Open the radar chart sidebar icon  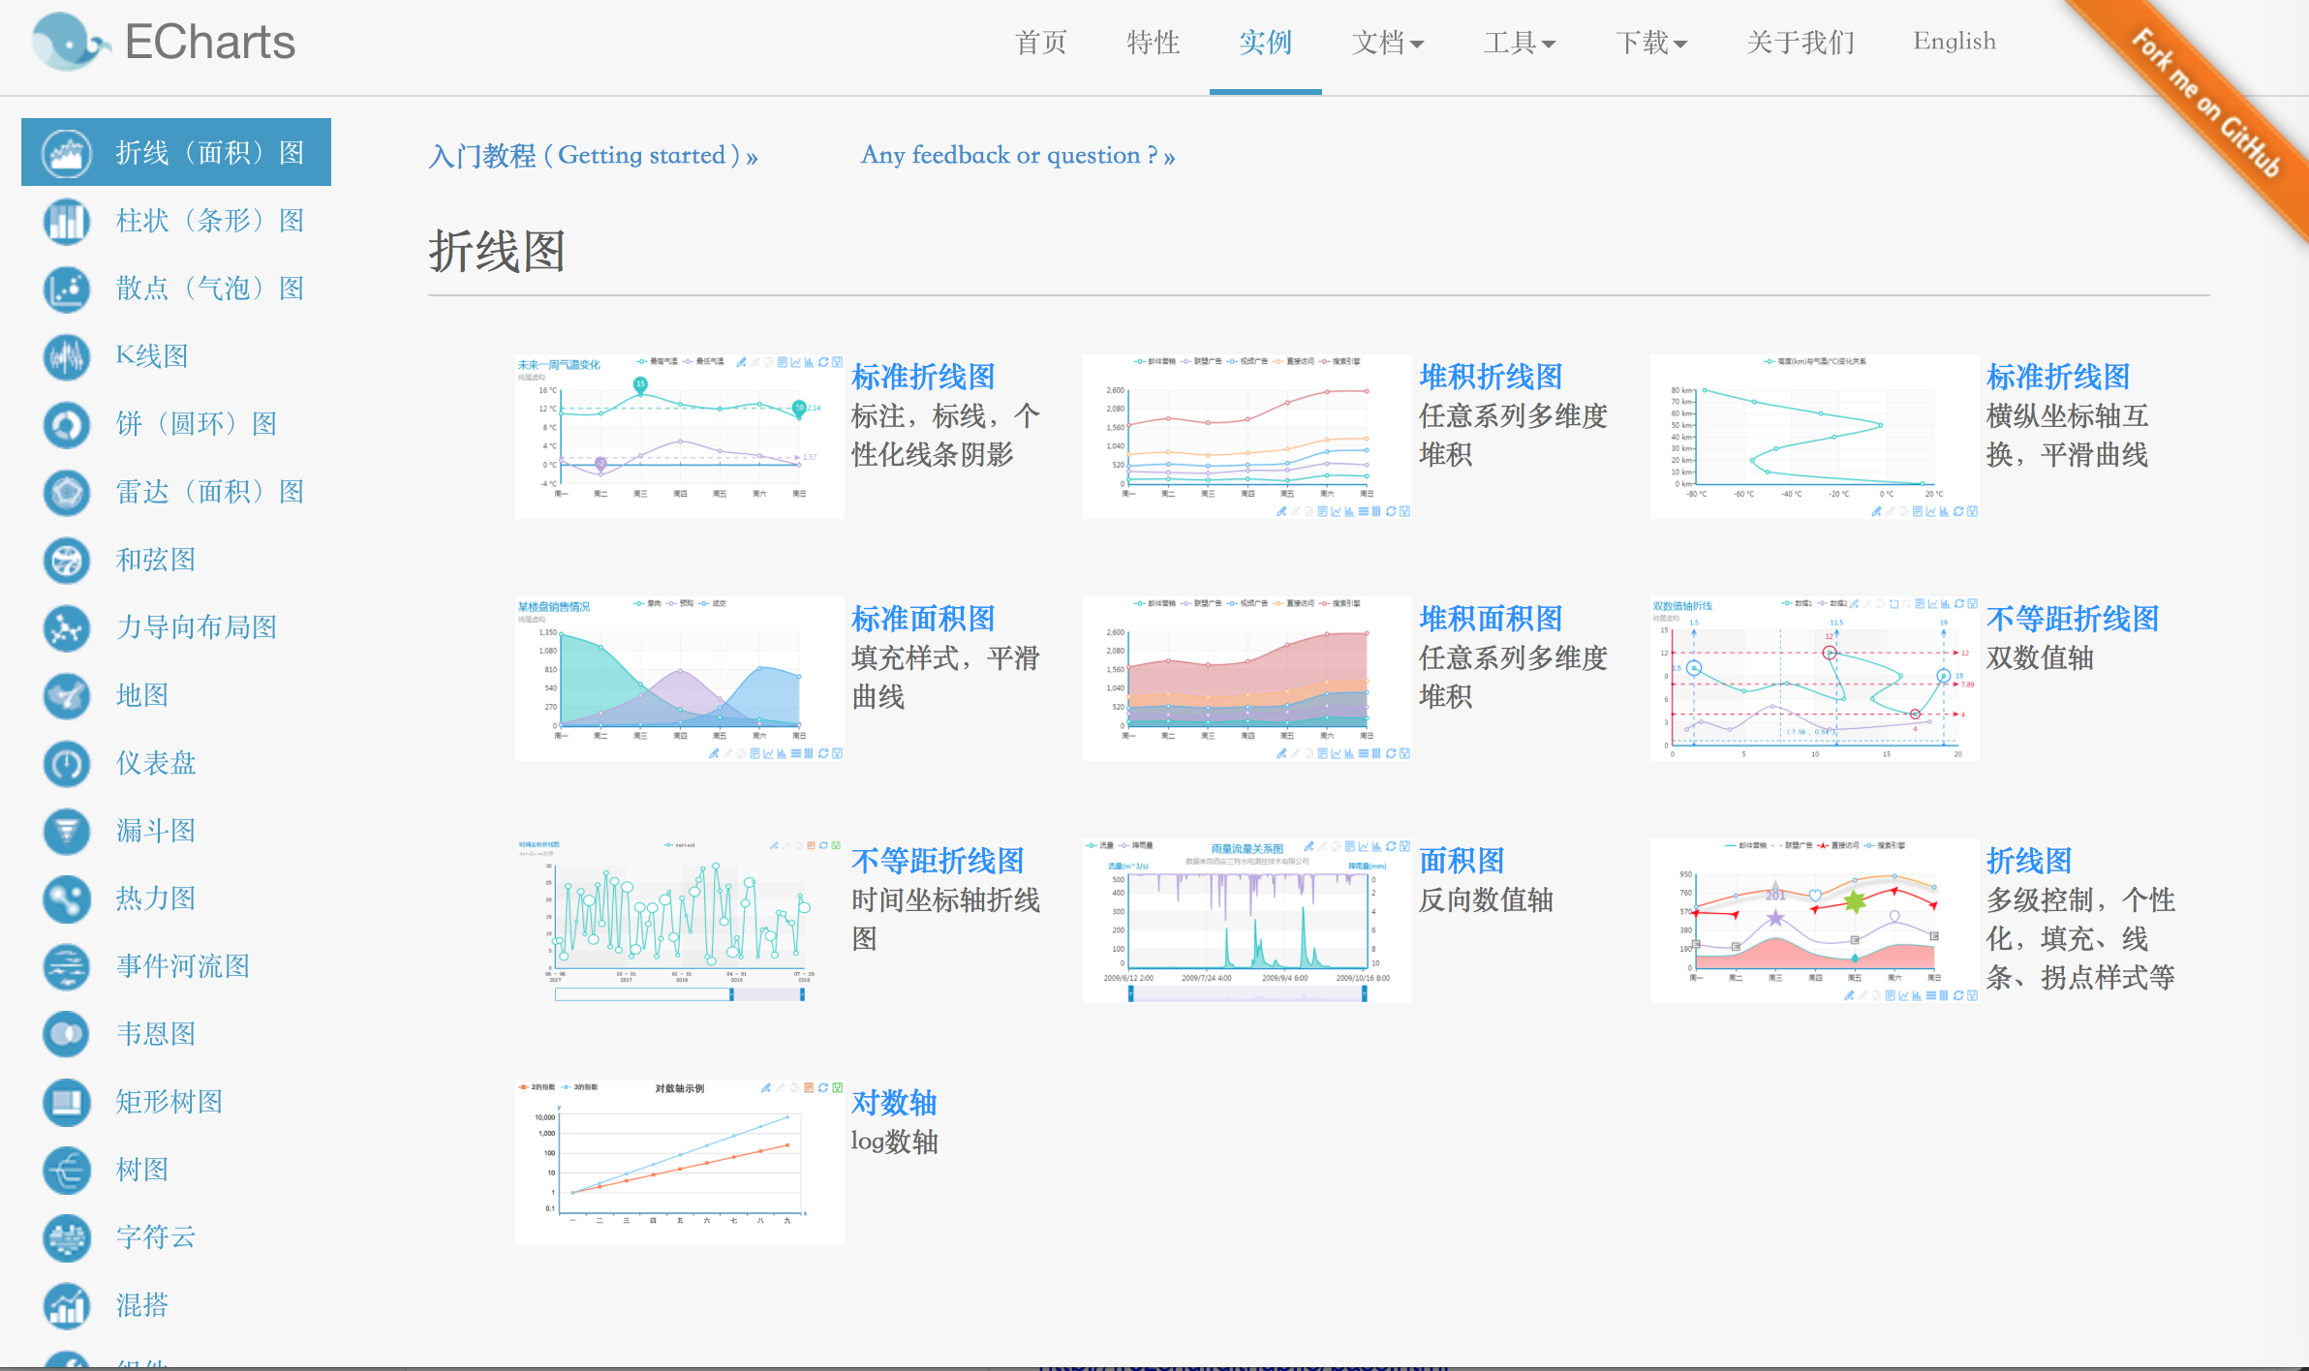coord(67,492)
